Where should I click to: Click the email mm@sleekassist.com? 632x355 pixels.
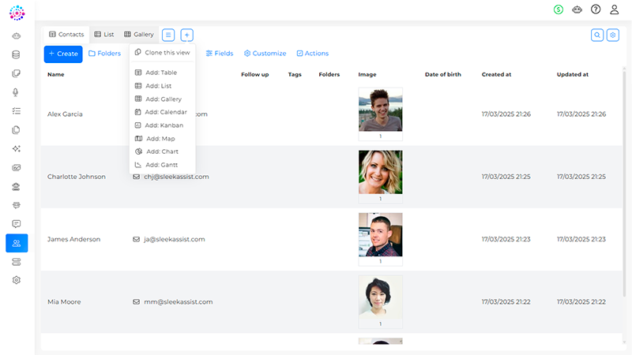pos(179,302)
